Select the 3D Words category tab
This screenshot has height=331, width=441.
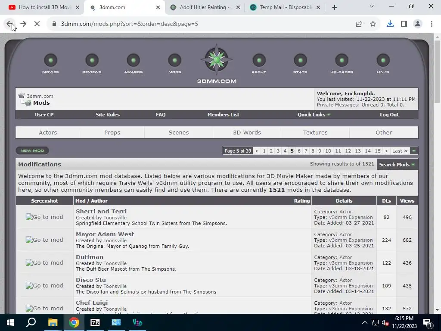pos(247,133)
